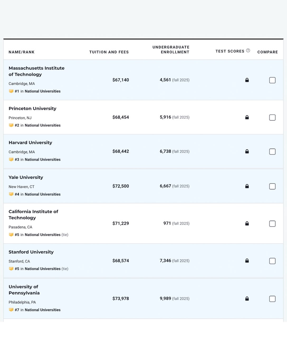This screenshot has height=355, width=287.
Task: Click the Stanford, CA location text
Action: (x=19, y=261)
